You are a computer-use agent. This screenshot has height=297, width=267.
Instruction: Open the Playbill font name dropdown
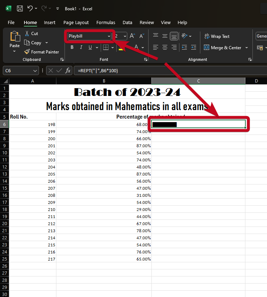109,36
